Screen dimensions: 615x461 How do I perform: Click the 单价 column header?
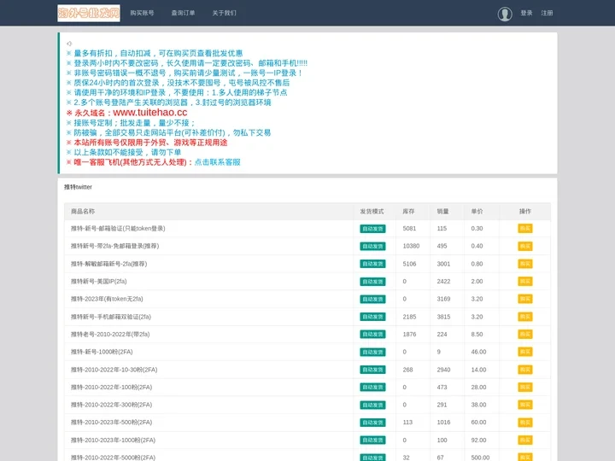[x=477, y=212]
